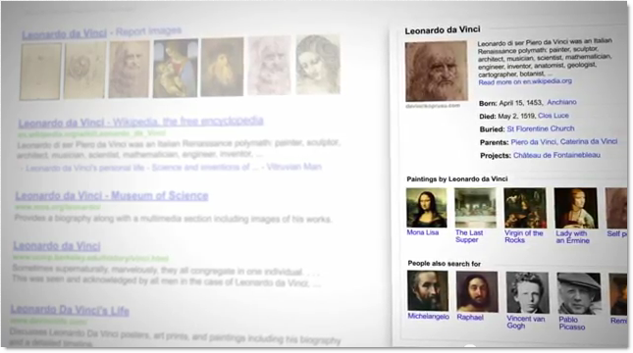Click the Virgin of the Rocks thumbnail

point(525,208)
